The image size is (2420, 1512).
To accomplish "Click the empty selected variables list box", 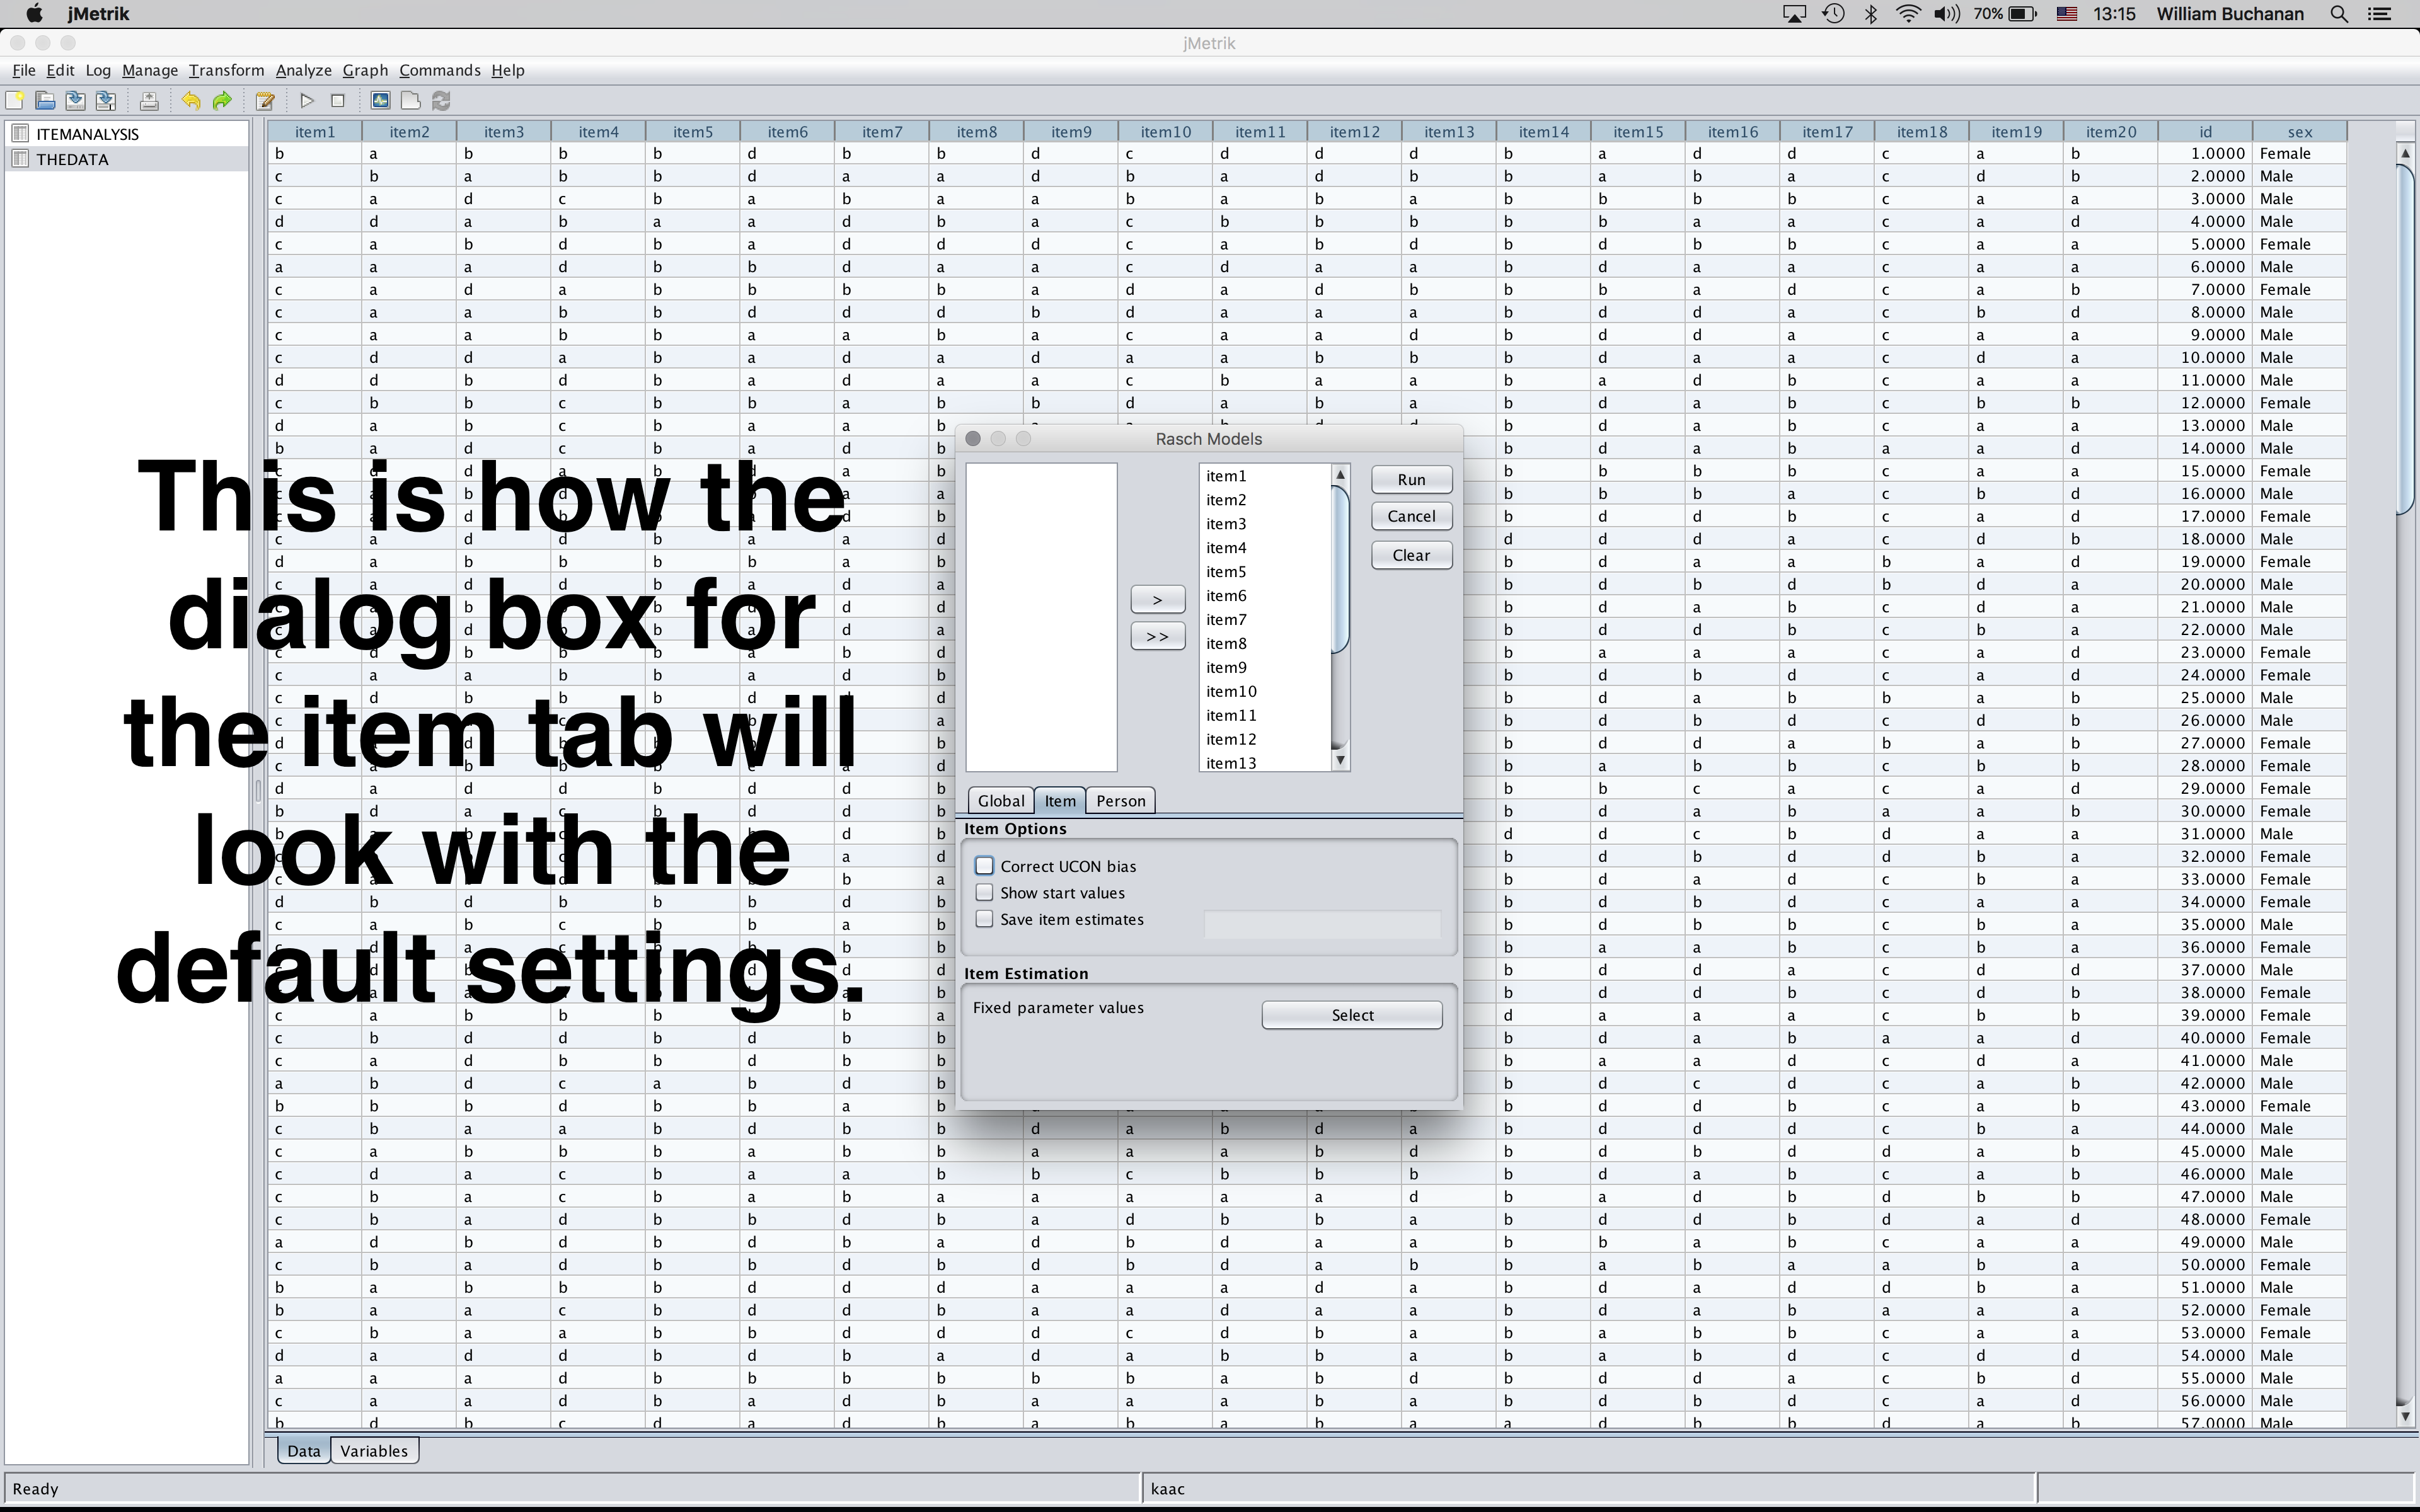I will click(x=1041, y=617).
